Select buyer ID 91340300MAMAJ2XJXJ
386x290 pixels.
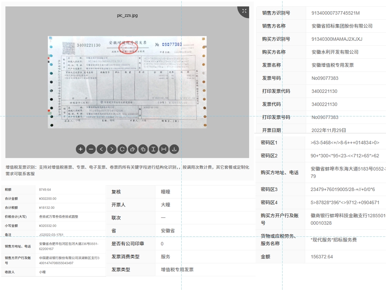337,39
